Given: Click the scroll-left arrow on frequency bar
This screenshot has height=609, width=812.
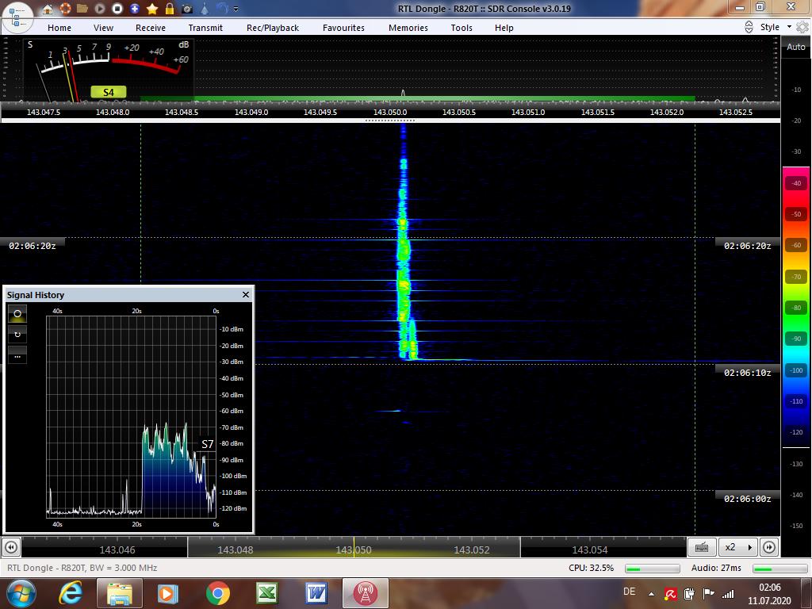Looking at the screenshot, I should click(x=11, y=547).
